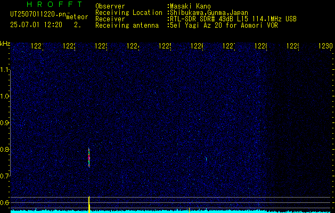Click time marker 1225
The width and height of the screenshot is (335, 213).
tap(165, 46)
